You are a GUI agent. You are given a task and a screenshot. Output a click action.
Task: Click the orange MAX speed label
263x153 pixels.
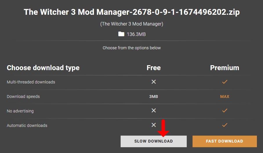(225, 96)
